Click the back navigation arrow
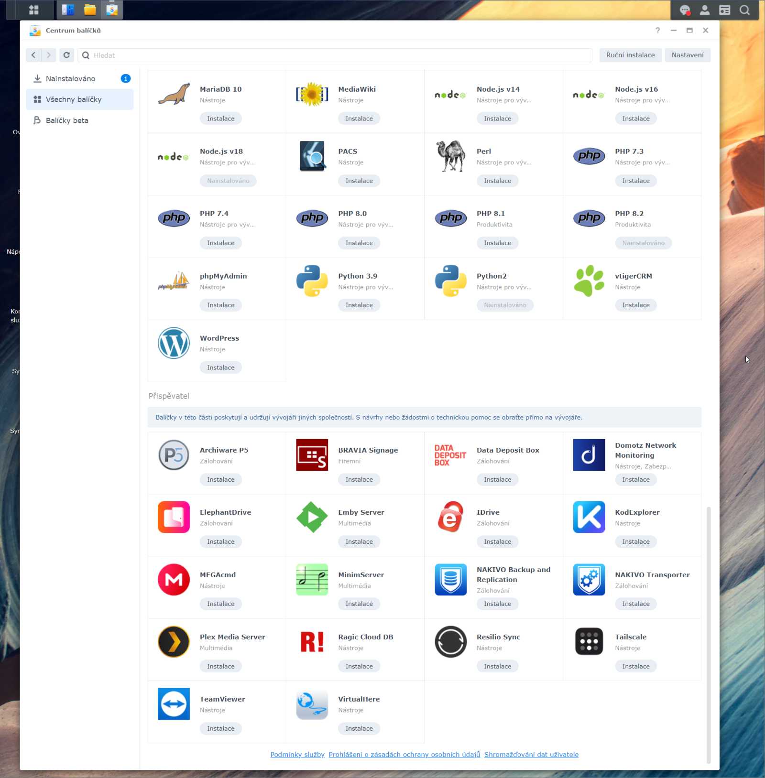The width and height of the screenshot is (765, 778). pyautogui.click(x=33, y=55)
